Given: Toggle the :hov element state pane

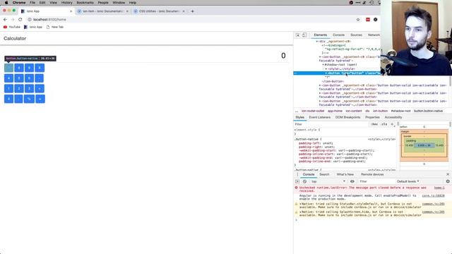Looking at the screenshot, I should click(x=374, y=124).
